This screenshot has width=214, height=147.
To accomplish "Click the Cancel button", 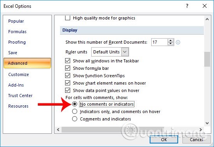I will 196,140.
